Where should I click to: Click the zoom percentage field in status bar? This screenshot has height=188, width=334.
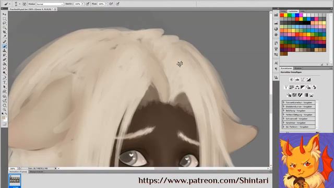[13, 168]
